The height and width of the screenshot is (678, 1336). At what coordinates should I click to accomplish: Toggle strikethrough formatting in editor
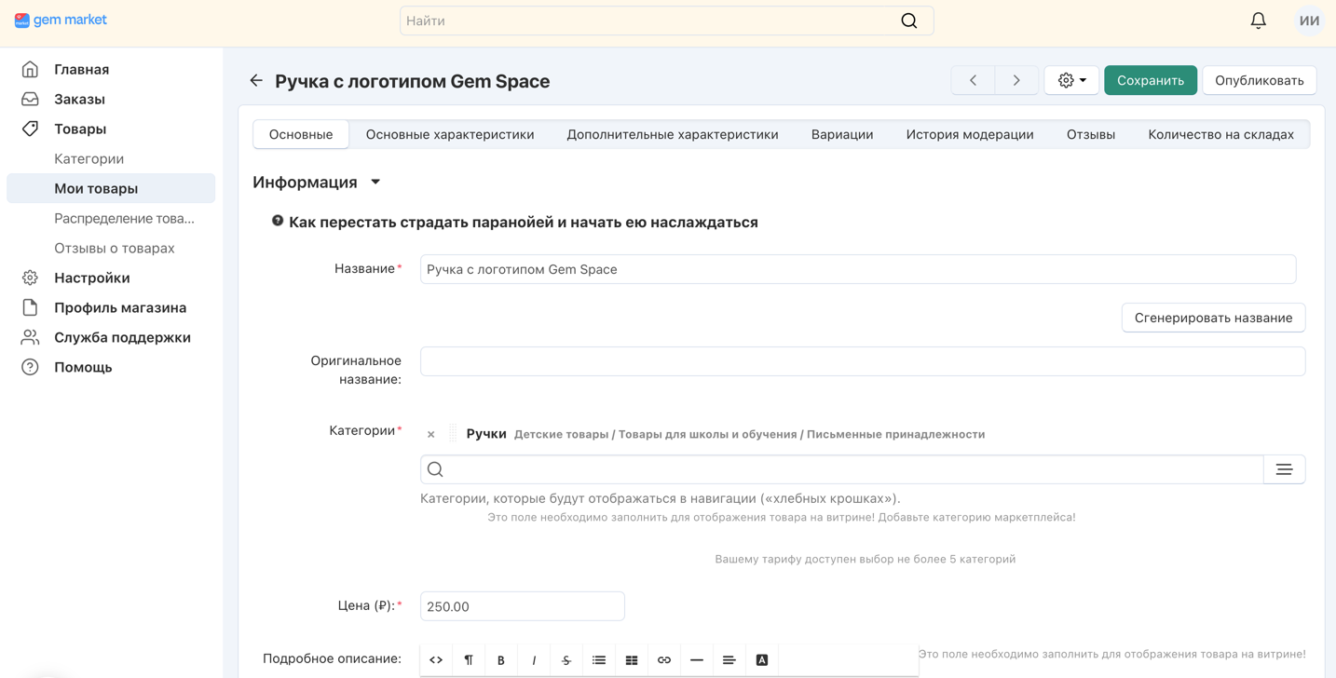pos(566,659)
